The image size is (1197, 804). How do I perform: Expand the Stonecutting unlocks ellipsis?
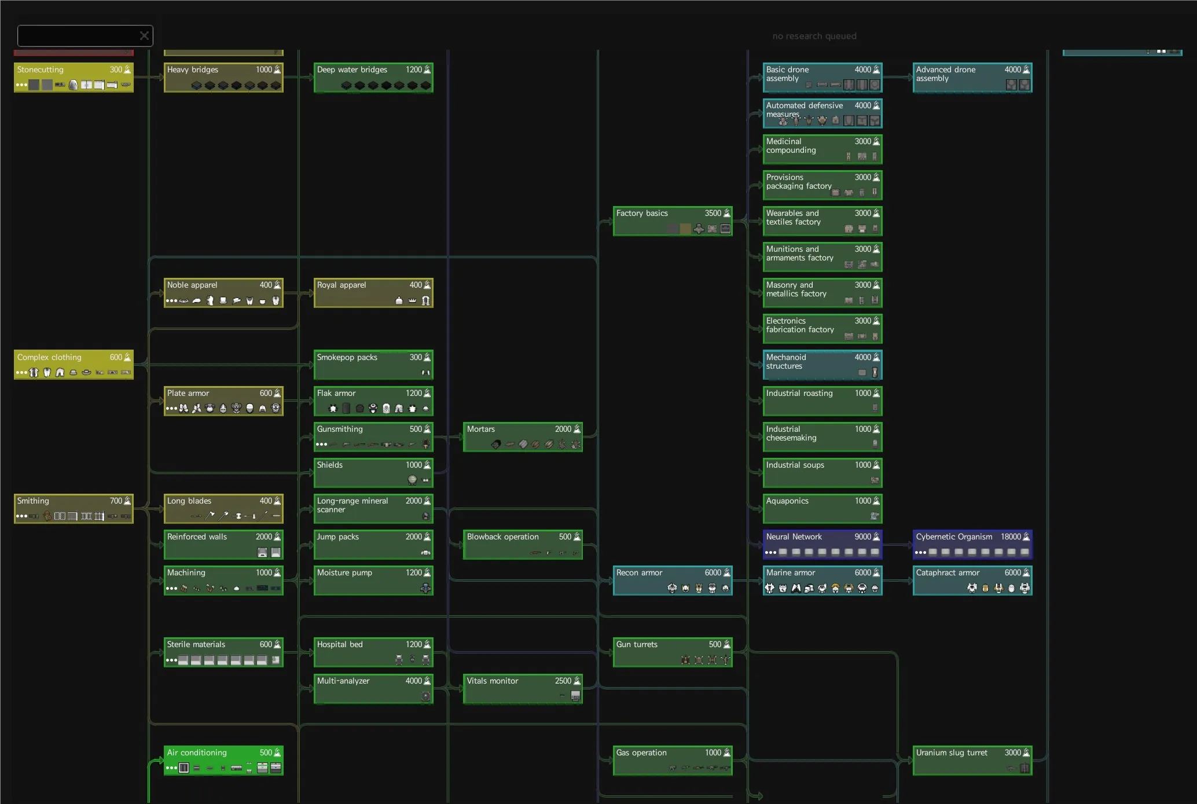tap(21, 85)
